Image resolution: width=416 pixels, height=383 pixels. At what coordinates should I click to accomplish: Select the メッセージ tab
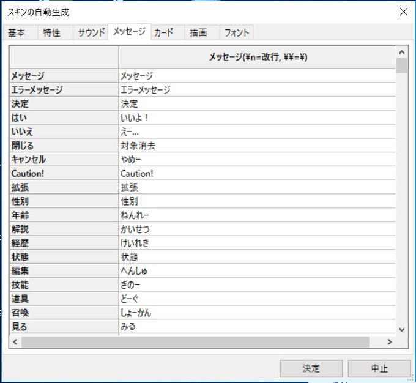pyautogui.click(x=130, y=32)
